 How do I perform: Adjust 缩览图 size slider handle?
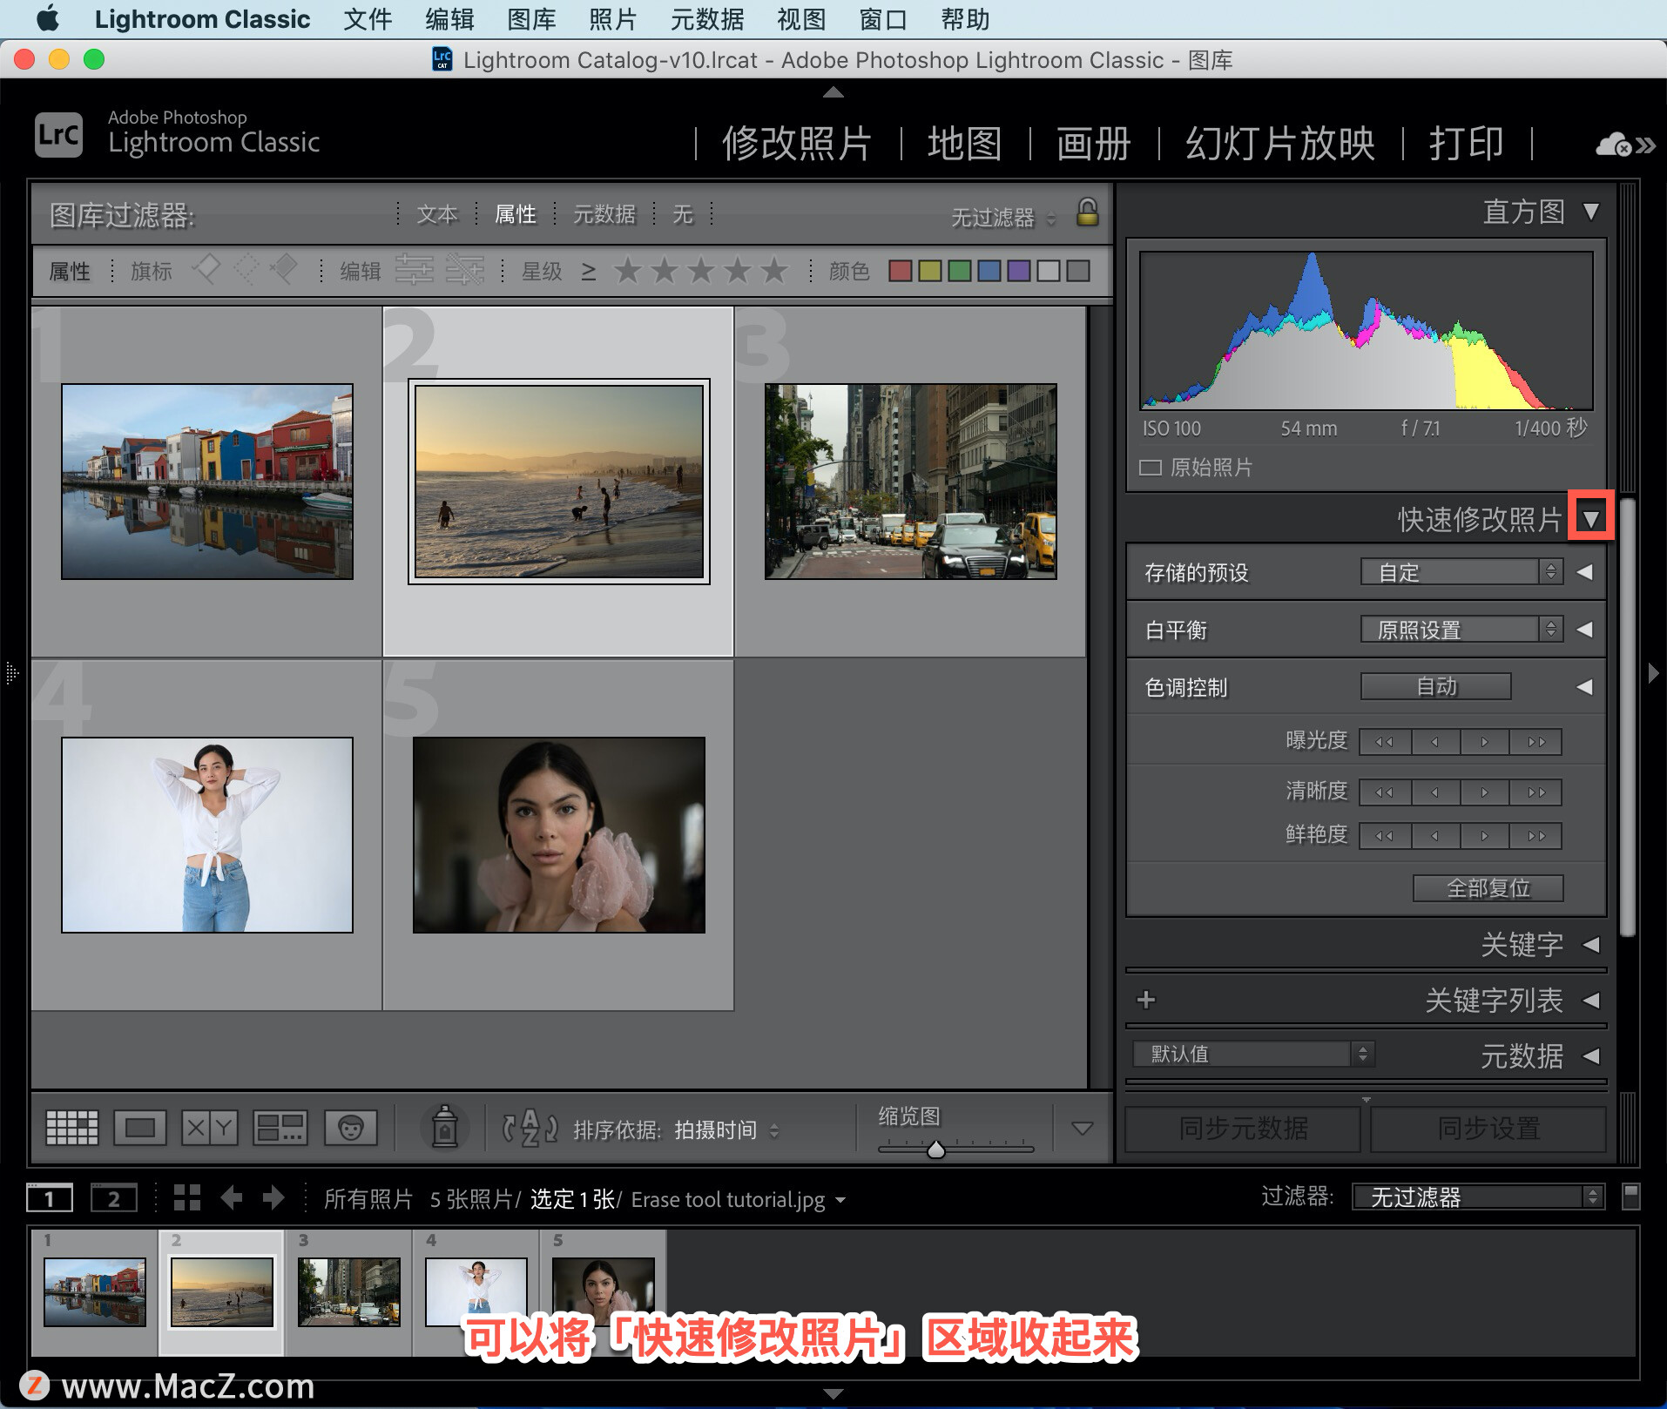click(x=936, y=1149)
